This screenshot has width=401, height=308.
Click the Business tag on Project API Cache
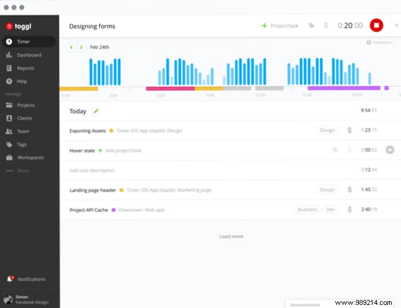tap(307, 210)
